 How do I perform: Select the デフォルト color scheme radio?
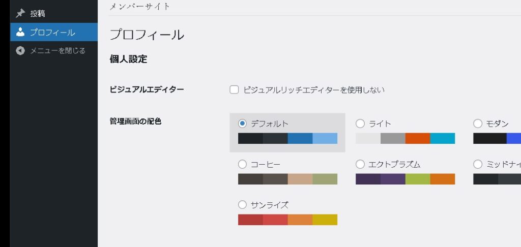point(243,123)
